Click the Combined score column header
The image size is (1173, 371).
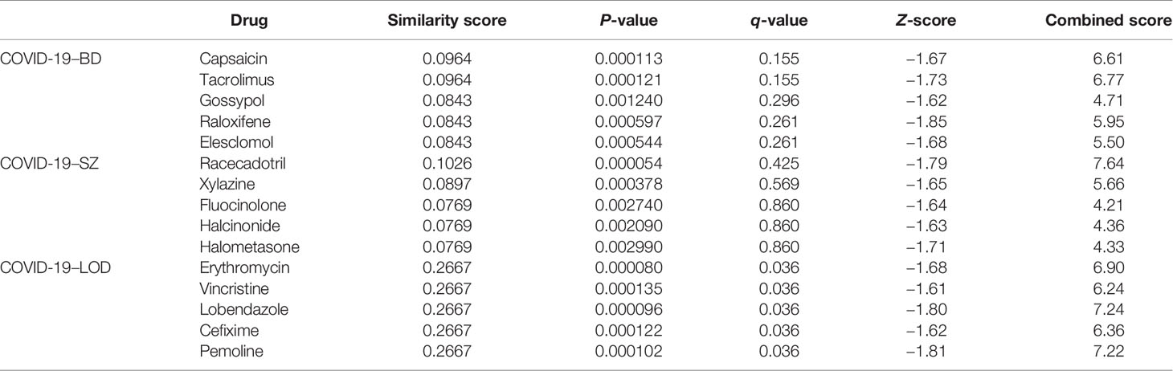coord(1108,22)
